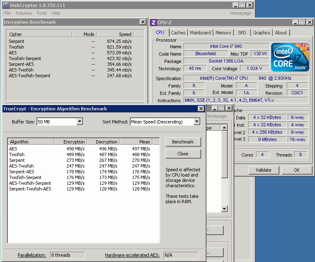Close the Encryption Benchmark panel

point(143,22)
